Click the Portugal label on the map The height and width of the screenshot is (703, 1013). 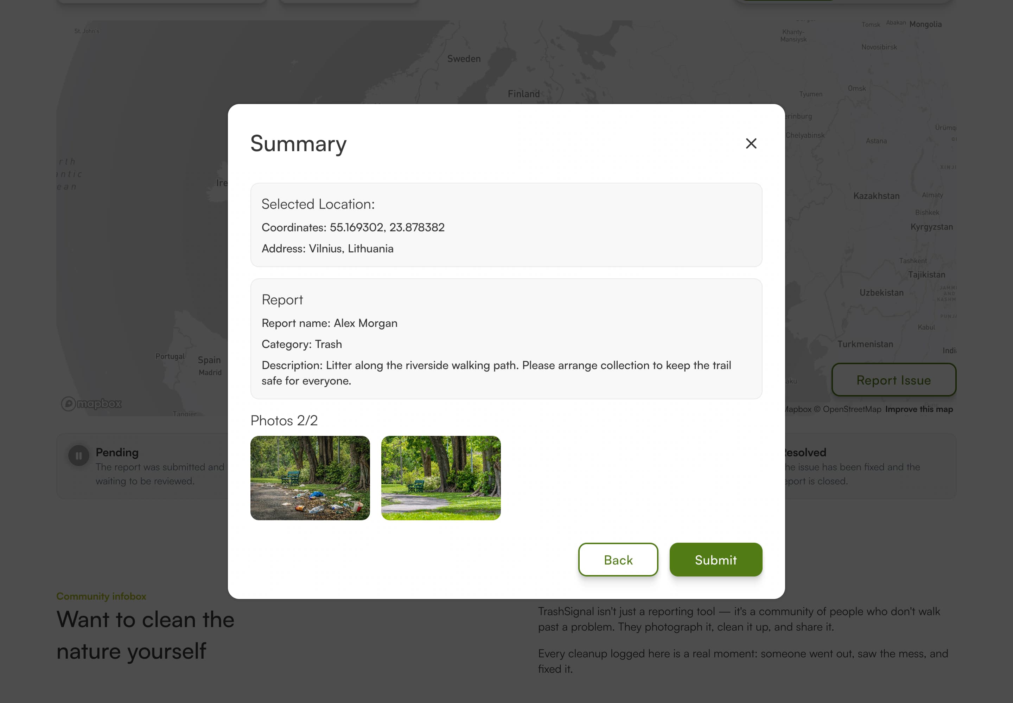170,356
